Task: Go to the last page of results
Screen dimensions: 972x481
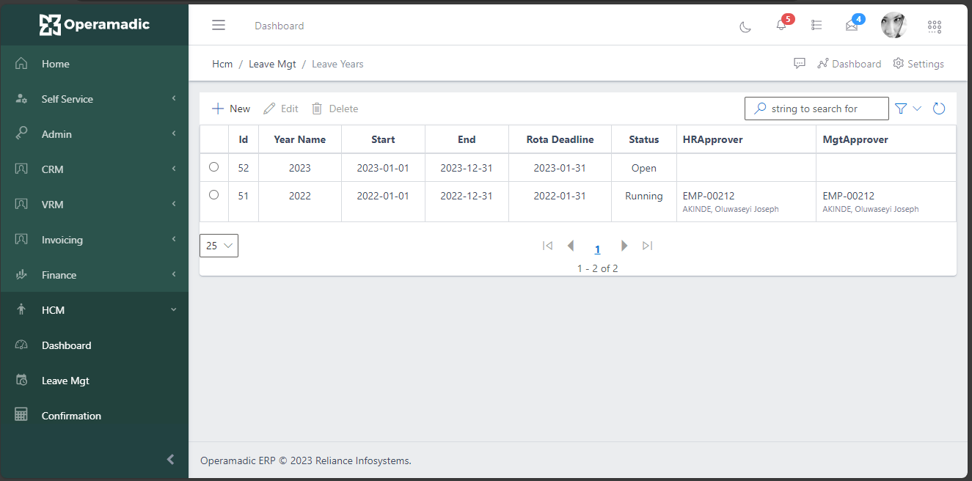Action: click(647, 246)
